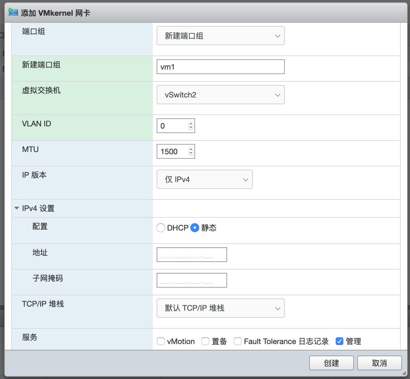Click the 子网掩码 input field
Image resolution: width=410 pixels, height=379 pixels.
click(x=192, y=280)
